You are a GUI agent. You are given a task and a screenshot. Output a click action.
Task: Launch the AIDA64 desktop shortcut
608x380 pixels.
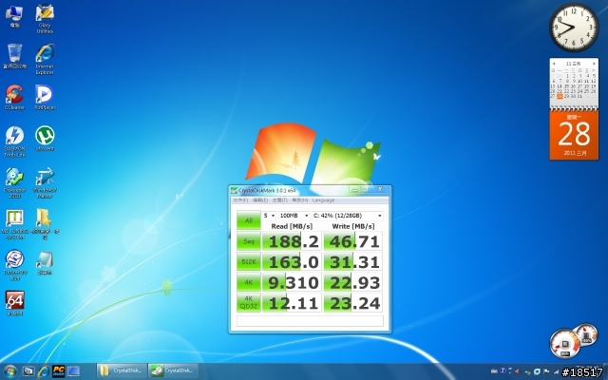(15, 303)
